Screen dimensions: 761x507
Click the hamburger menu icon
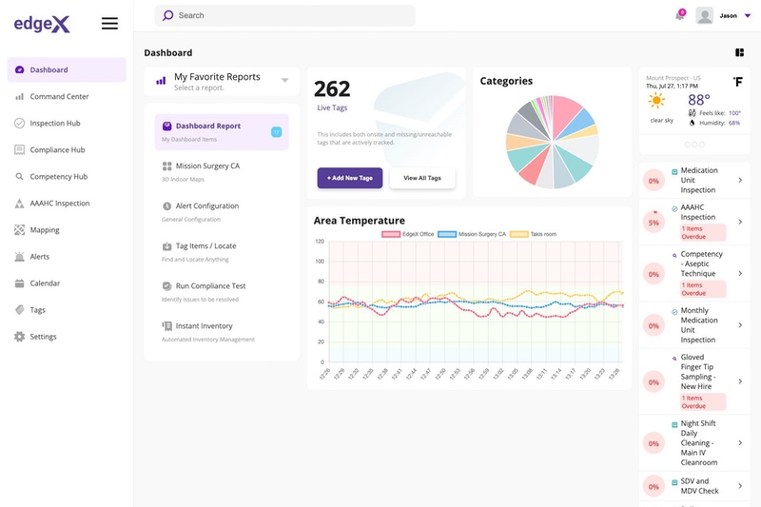pyautogui.click(x=109, y=24)
